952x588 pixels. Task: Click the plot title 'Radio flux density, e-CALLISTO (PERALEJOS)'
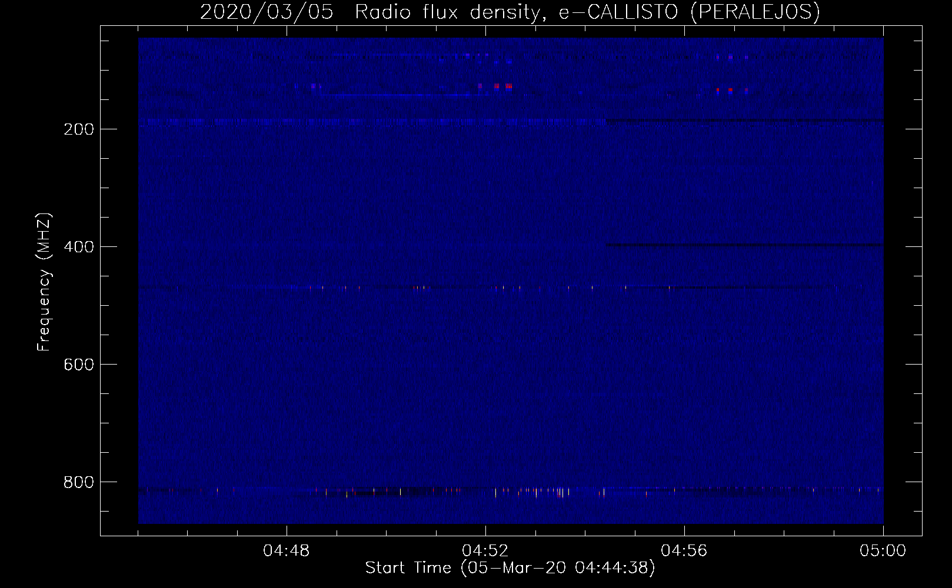point(587,12)
